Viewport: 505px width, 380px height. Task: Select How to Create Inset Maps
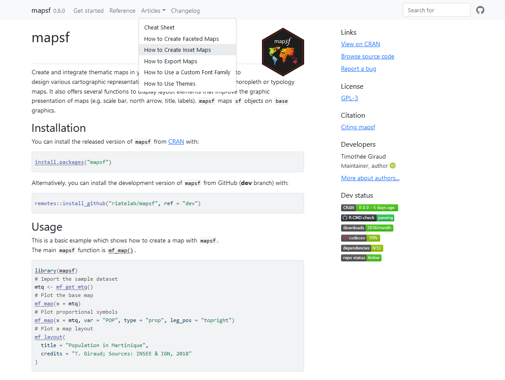(178, 50)
